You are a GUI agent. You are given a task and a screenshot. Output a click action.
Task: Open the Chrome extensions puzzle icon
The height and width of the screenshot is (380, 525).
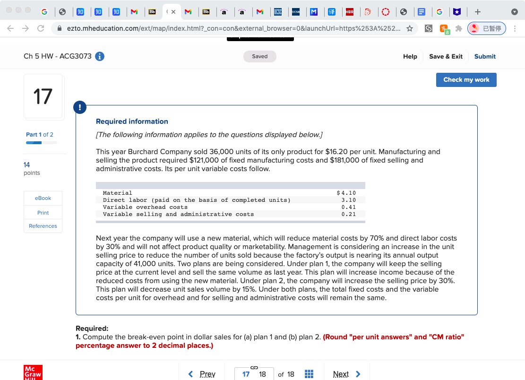pyautogui.click(x=459, y=28)
